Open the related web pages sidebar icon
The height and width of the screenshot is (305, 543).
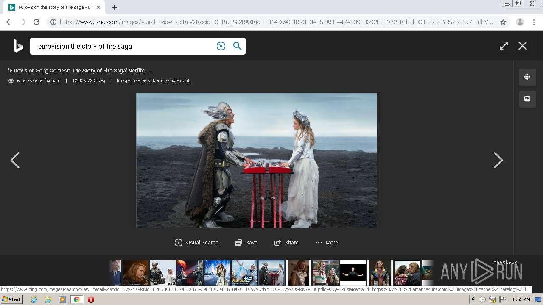527,77
